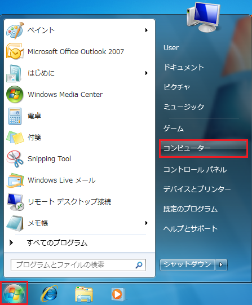Launch Windows Media Player from taskbar

point(118,294)
